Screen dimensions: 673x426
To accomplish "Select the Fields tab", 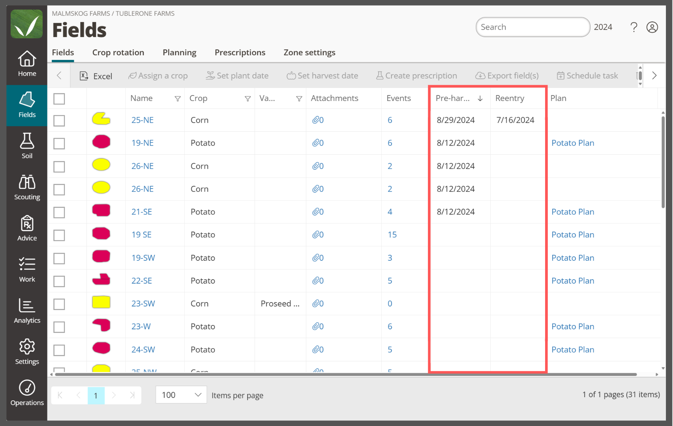I will 63,52.
